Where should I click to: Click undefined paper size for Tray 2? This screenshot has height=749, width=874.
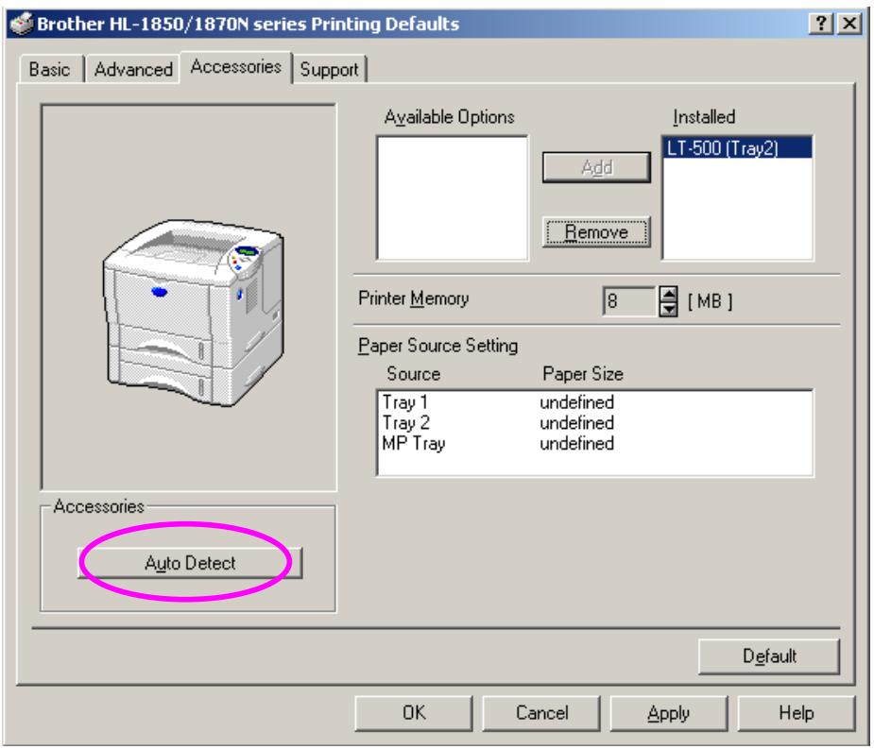point(576,422)
